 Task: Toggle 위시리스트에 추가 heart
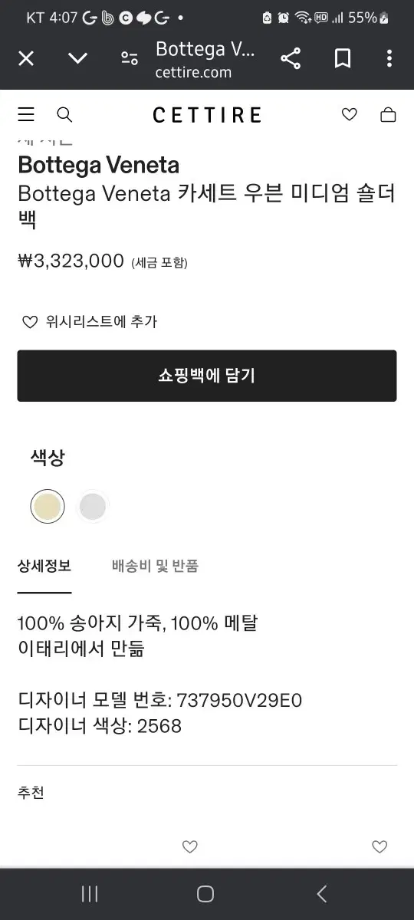pos(30,322)
